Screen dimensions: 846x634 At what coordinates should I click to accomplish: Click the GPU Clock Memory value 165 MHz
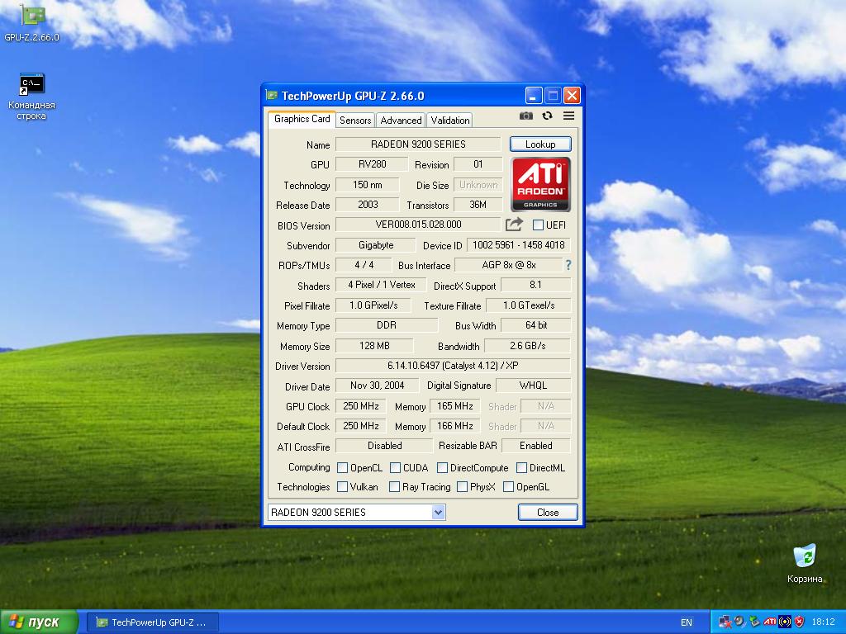click(455, 406)
